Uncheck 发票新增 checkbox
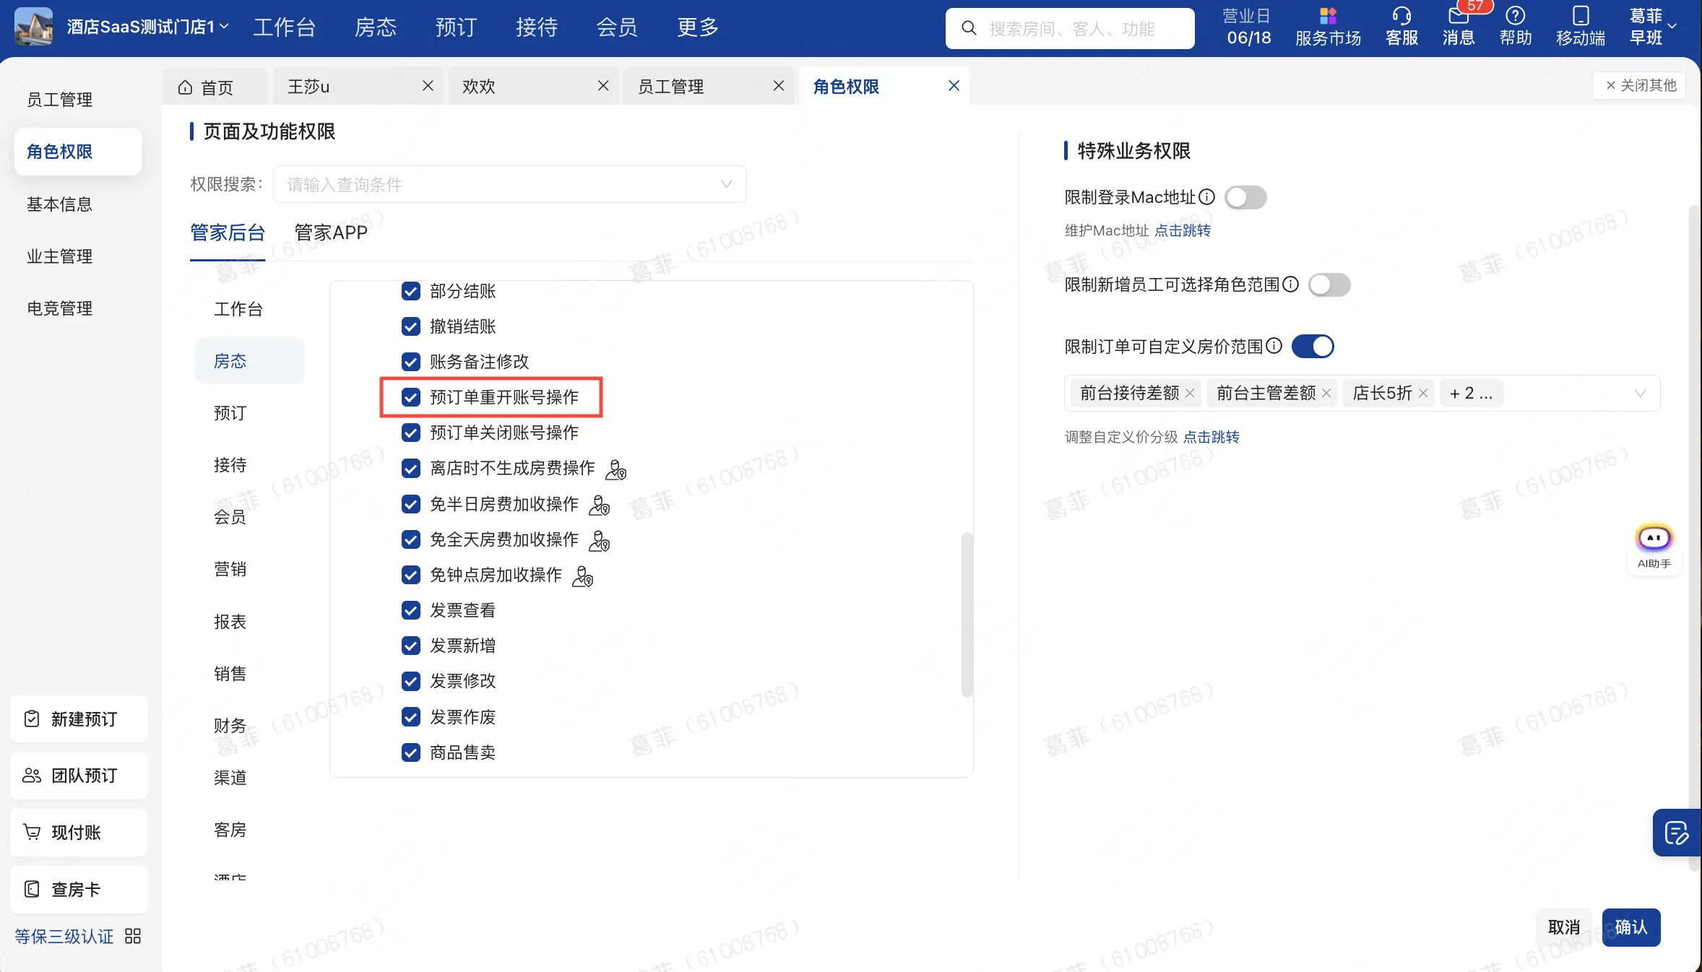This screenshot has height=972, width=1702. tap(410, 646)
